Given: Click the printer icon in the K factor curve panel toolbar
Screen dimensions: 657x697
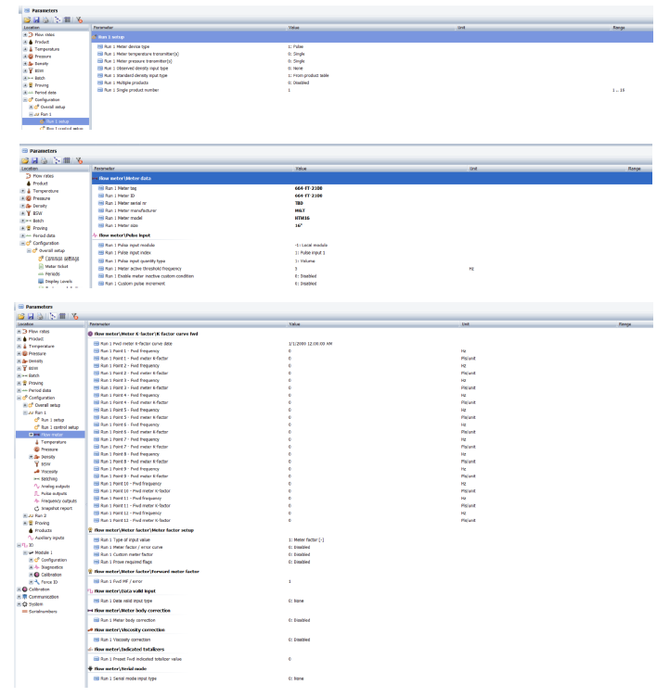Looking at the screenshot, I should [x=40, y=316].
